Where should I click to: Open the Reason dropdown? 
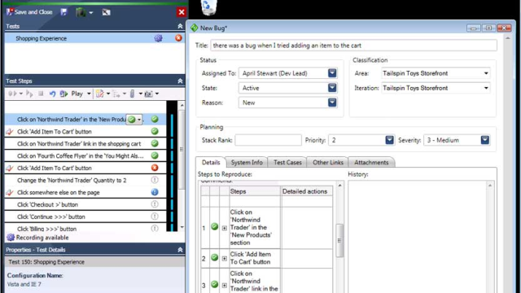tap(332, 103)
